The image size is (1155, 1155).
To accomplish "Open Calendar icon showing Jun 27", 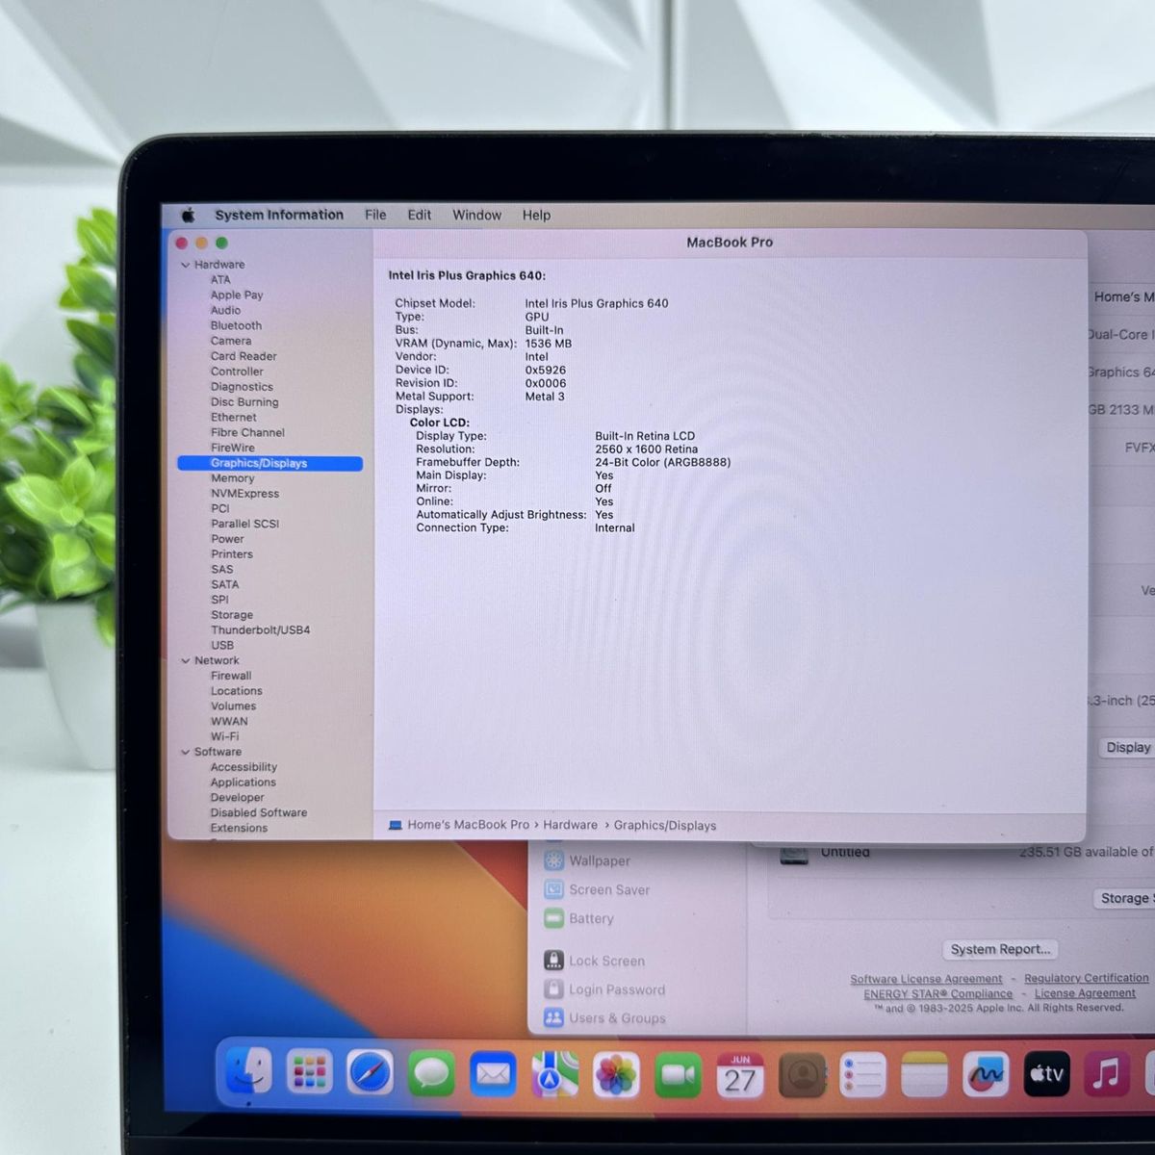I will coord(740,1075).
